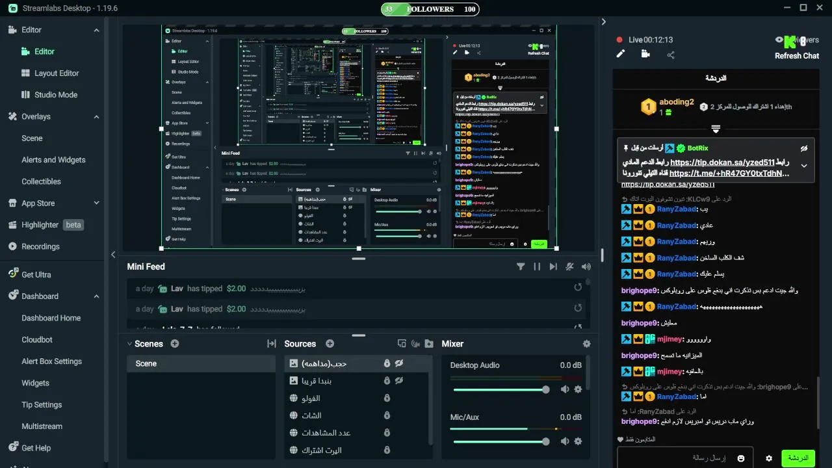Click the collapse lines icon below aboding2 leaderboard
The height and width of the screenshot is (468, 832).
tap(716, 129)
